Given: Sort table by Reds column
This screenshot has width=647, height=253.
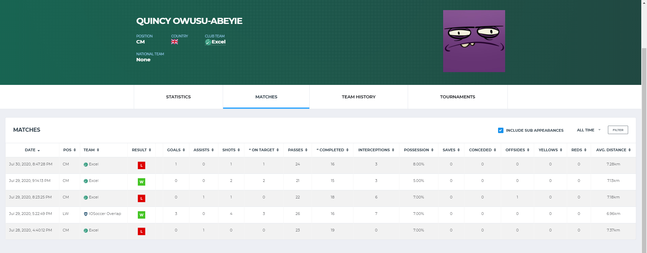Looking at the screenshot, I should pos(579,150).
